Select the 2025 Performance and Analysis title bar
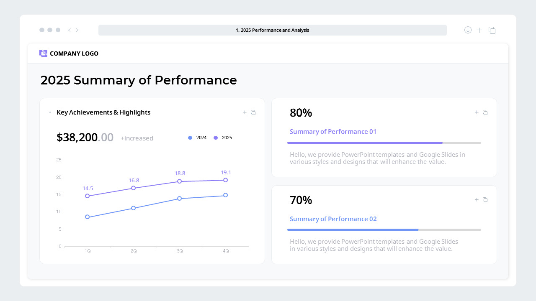 pyautogui.click(x=272, y=30)
